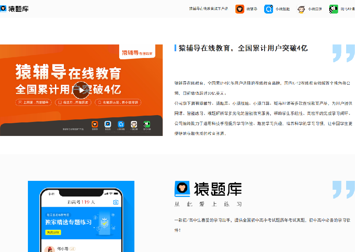Click the 做练习,用猿题库 pill in the banner
Image resolution: width=355 pixels, height=252 pixels.
[73, 102]
